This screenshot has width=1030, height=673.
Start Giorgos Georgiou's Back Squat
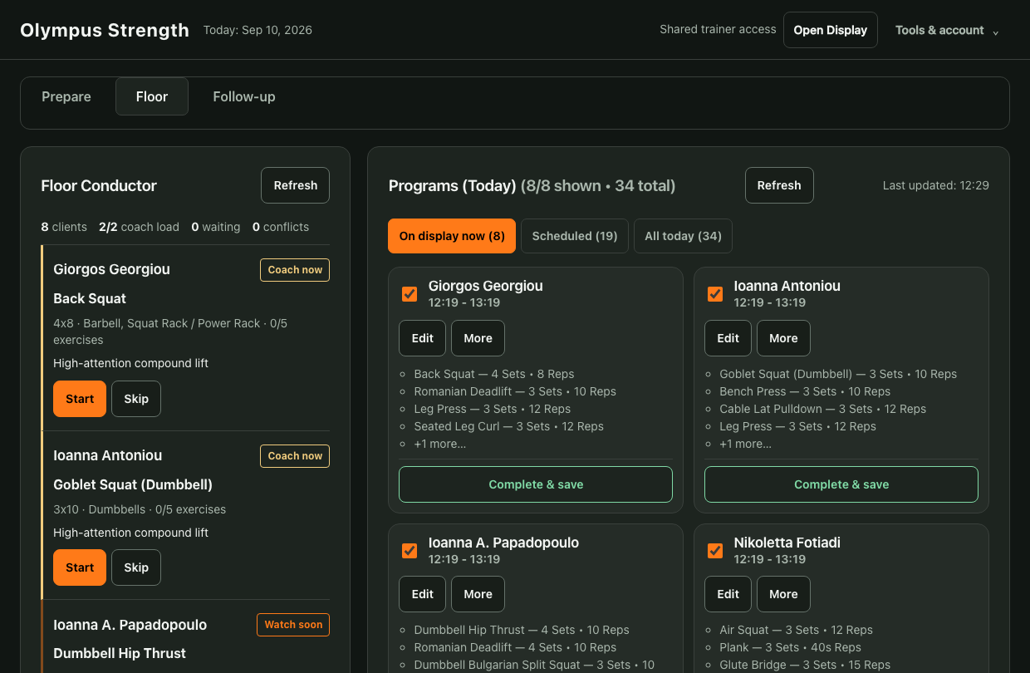tap(80, 399)
